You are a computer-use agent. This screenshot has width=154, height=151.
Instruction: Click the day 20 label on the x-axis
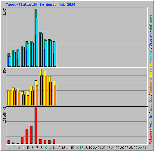coord(95,148)
